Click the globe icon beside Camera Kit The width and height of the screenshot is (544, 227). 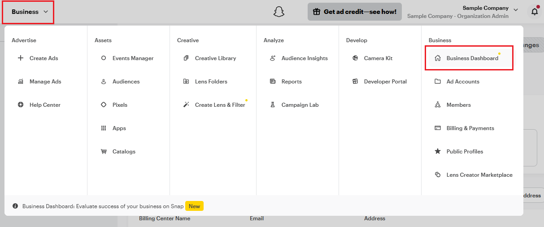click(355, 58)
